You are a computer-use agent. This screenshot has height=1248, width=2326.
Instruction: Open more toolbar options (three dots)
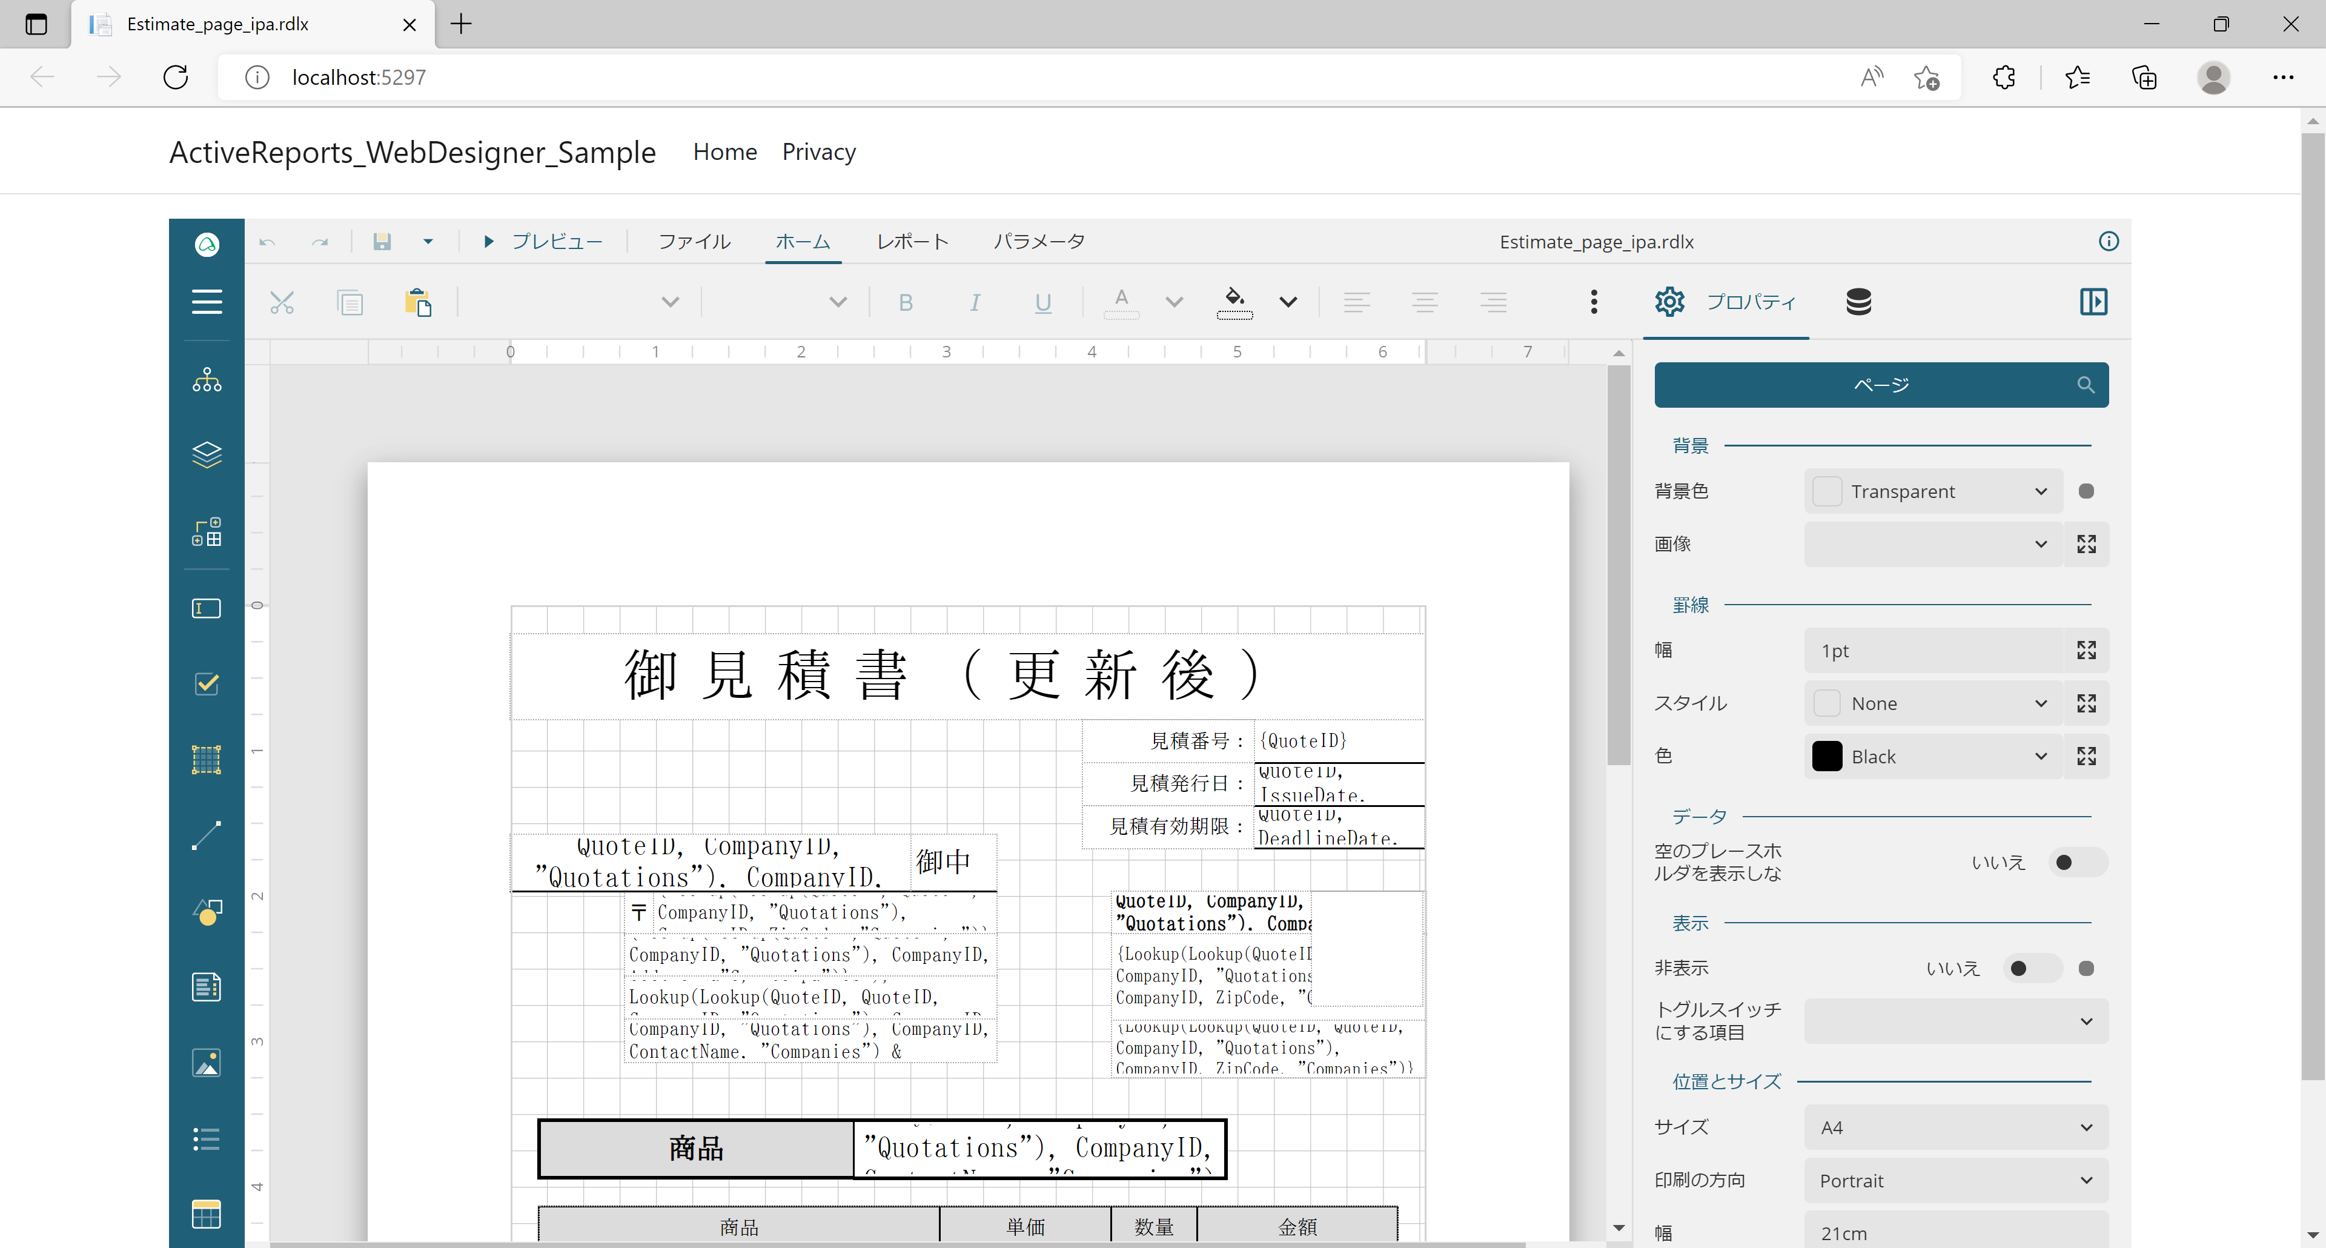point(1594,302)
